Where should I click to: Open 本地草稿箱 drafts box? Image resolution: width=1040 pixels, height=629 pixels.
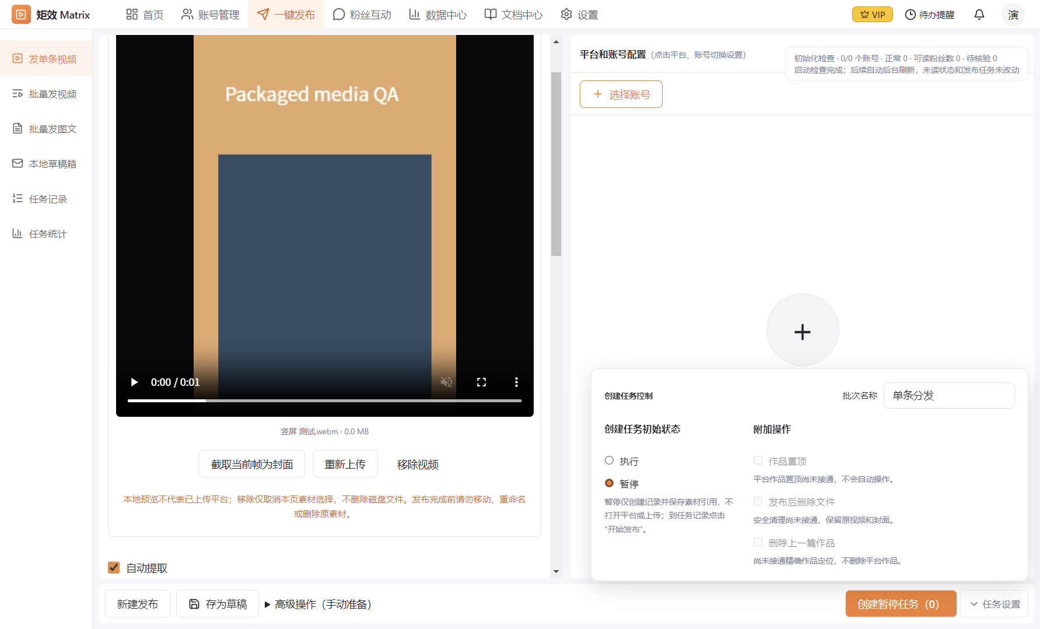(46, 164)
